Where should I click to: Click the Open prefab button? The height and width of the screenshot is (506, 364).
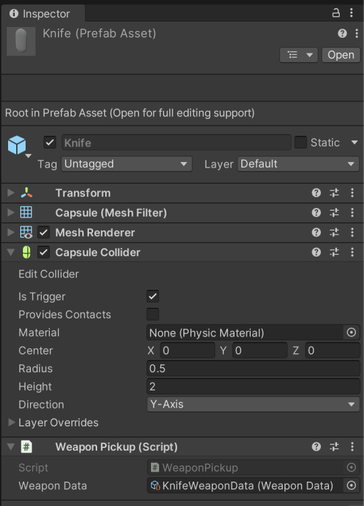point(341,55)
